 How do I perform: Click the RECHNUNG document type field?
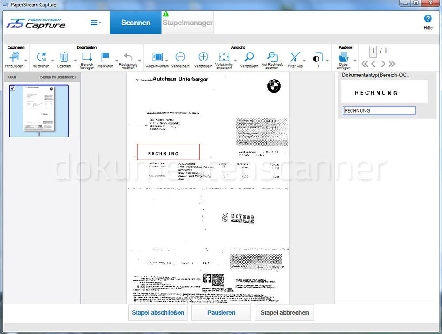[x=378, y=110]
